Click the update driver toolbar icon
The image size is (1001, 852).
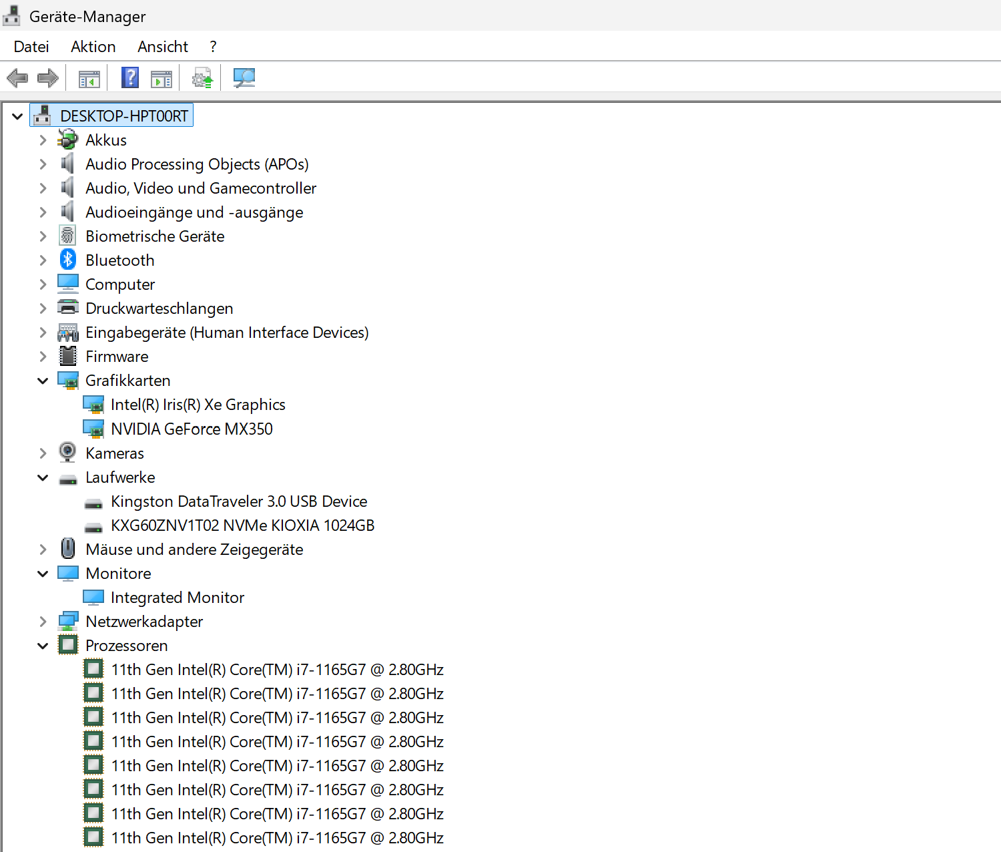[x=202, y=78]
